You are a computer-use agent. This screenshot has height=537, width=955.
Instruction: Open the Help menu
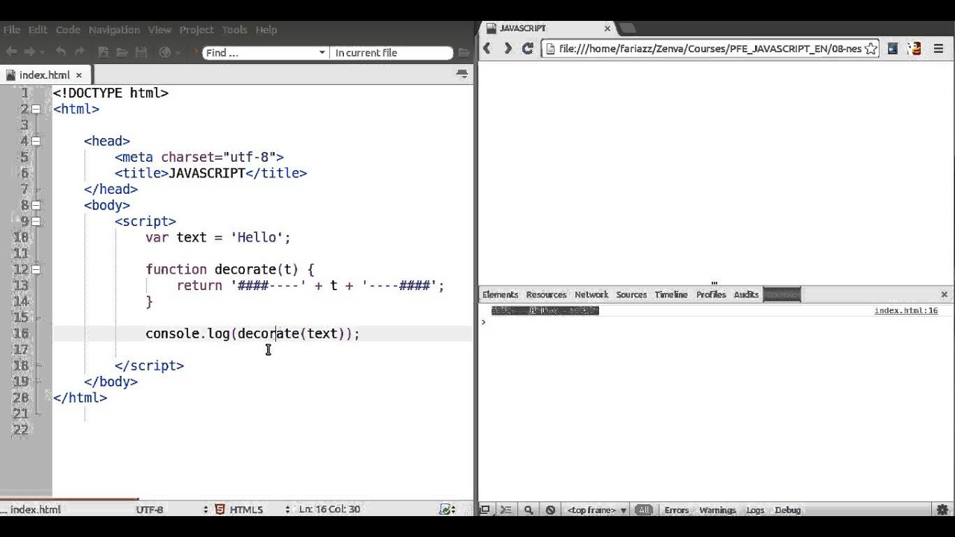coord(266,30)
